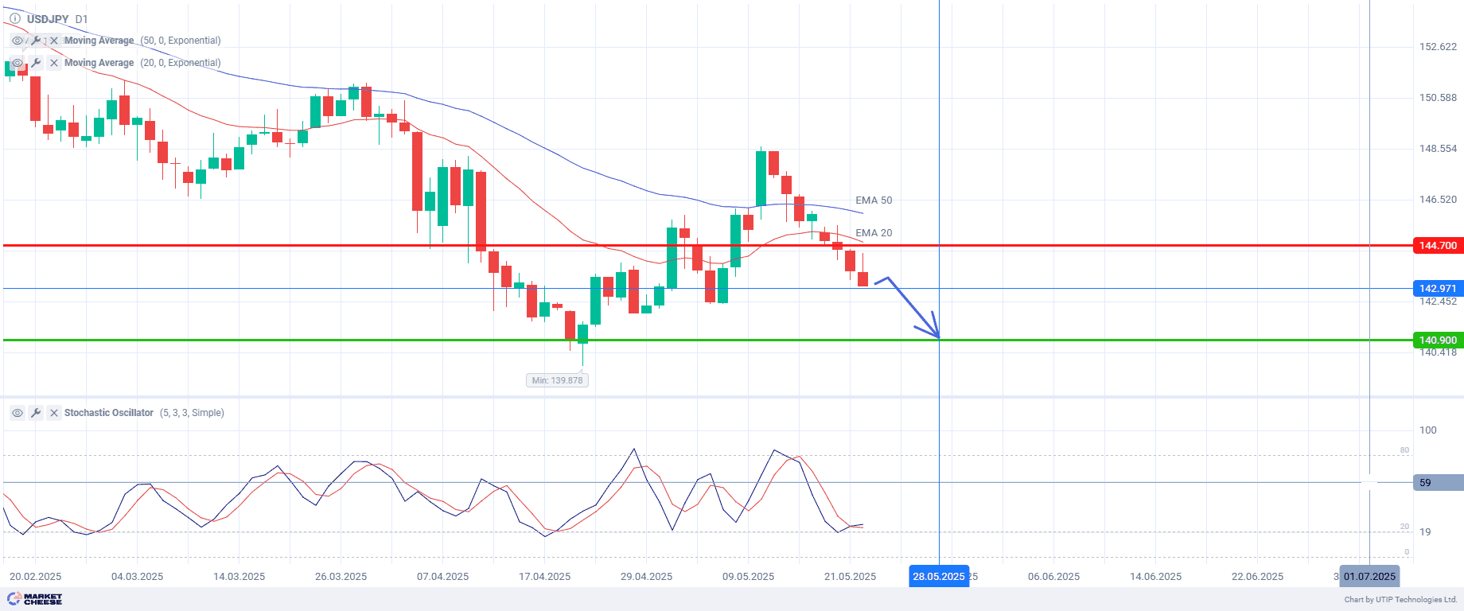Select the green 140.900 price label
The height and width of the screenshot is (611, 1464).
pyautogui.click(x=1438, y=341)
